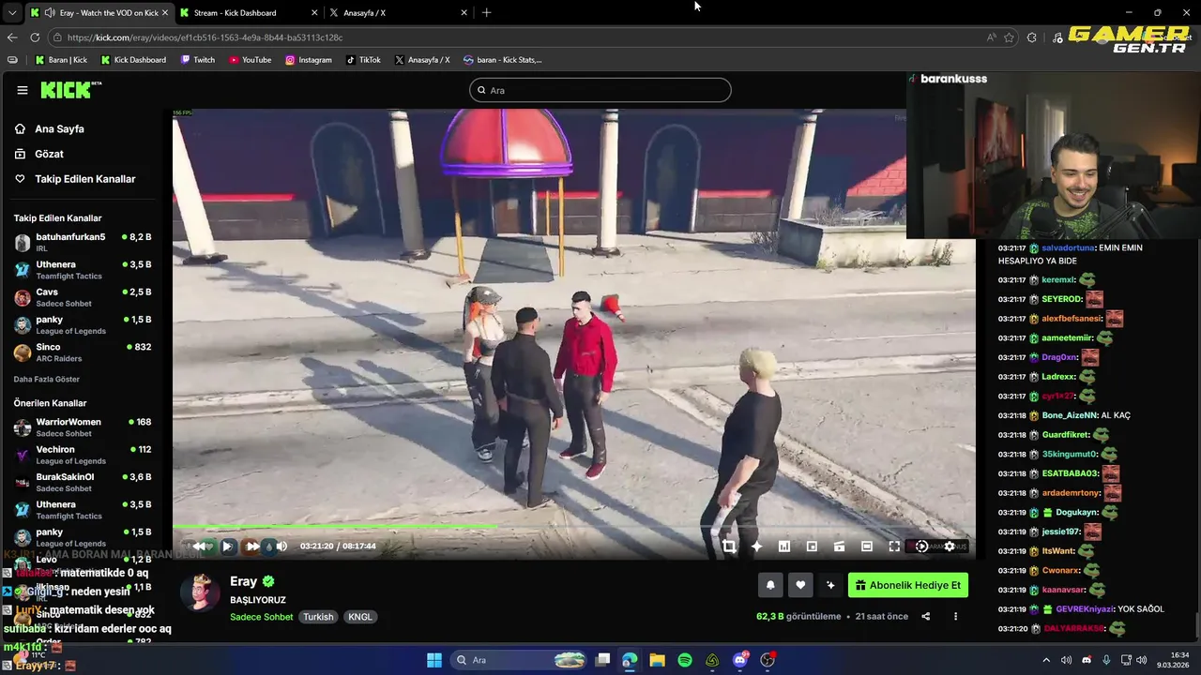Click the Sadece Sohbet category link
Image resolution: width=1201 pixels, height=675 pixels.
pos(262,617)
